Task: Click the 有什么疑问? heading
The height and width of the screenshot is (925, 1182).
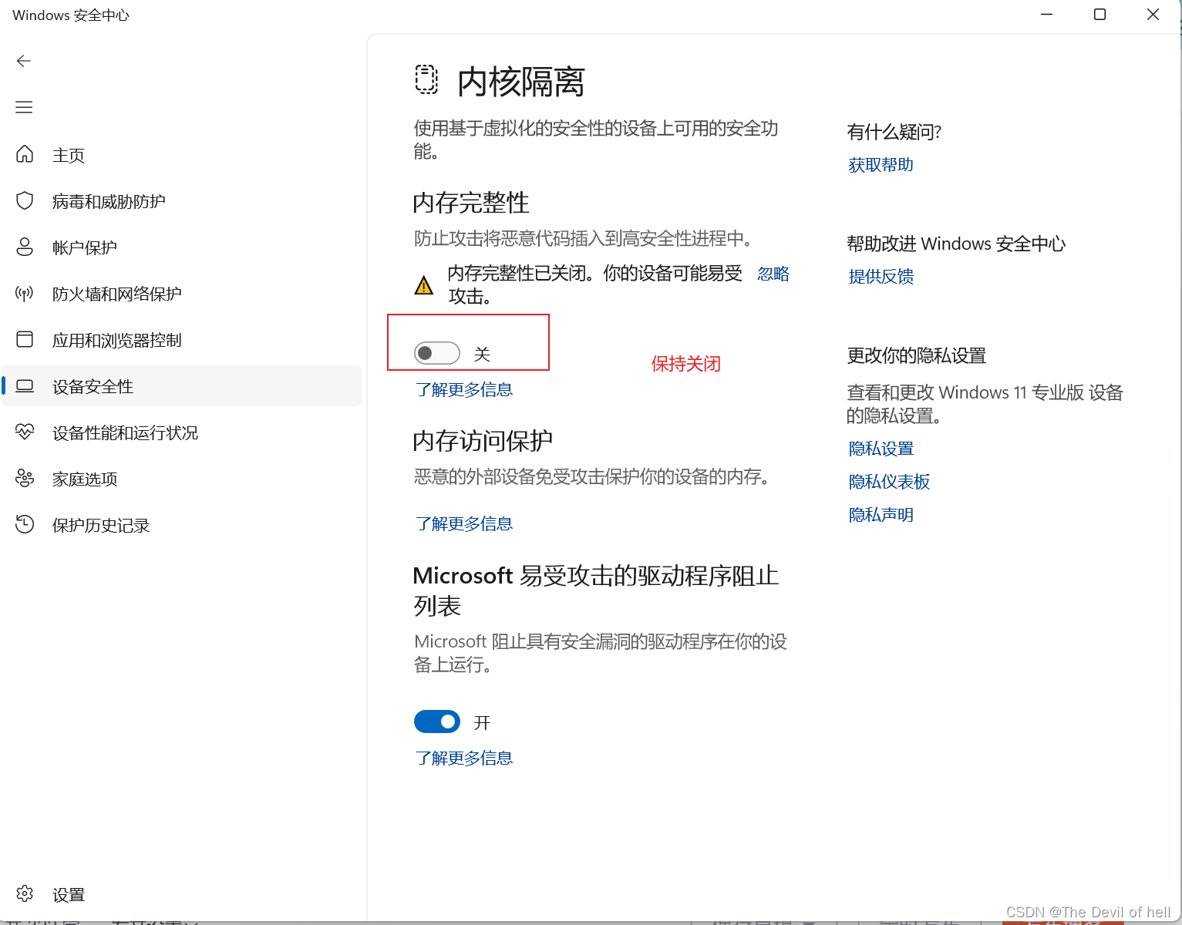Action: [x=894, y=132]
